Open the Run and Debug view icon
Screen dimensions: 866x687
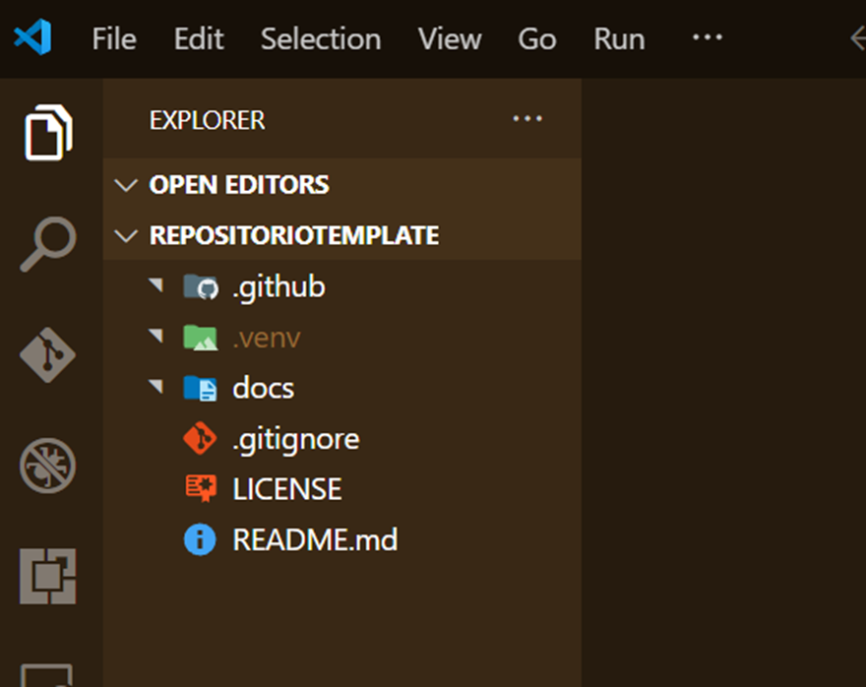coord(48,466)
